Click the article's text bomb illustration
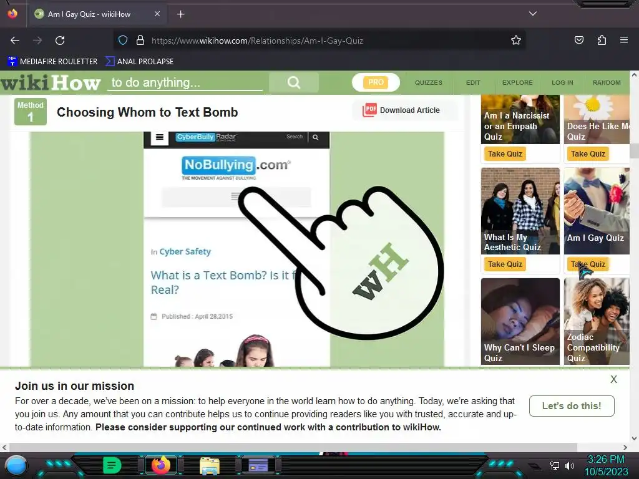This screenshot has width=639, height=479. pyautogui.click(x=237, y=249)
